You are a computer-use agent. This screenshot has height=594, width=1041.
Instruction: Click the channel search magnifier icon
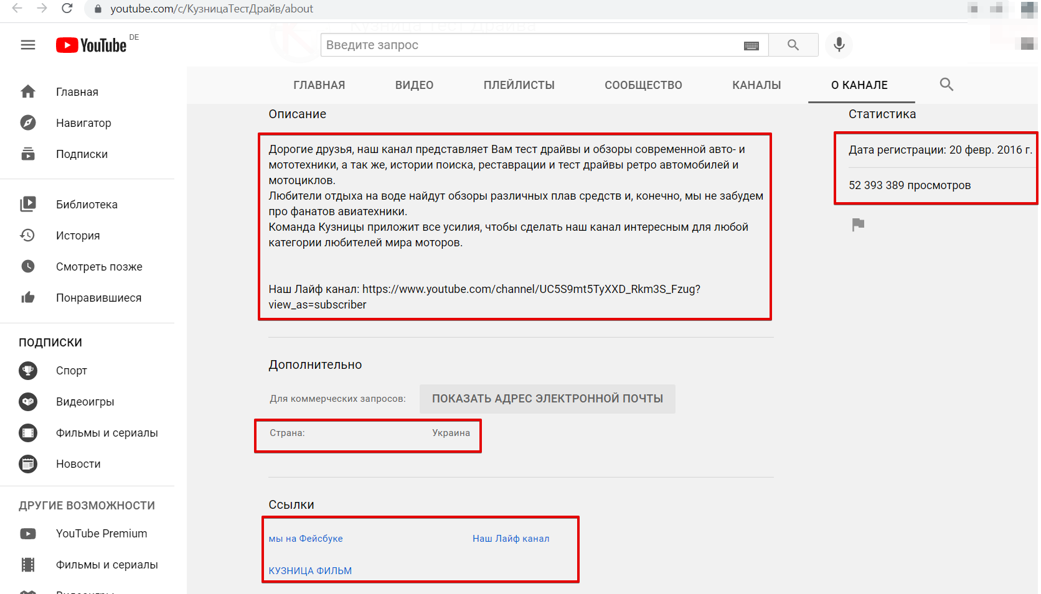(946, 85)
